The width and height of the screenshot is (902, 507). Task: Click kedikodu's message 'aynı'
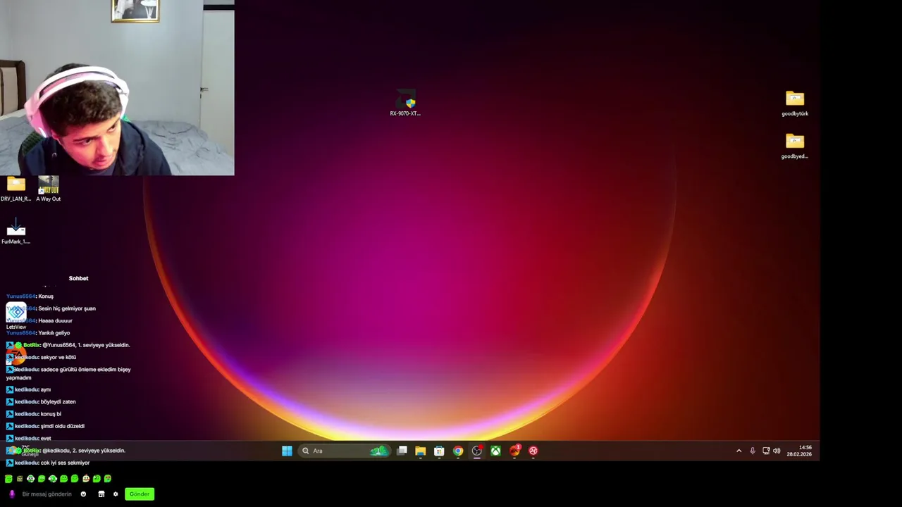[x=46, y=389]
